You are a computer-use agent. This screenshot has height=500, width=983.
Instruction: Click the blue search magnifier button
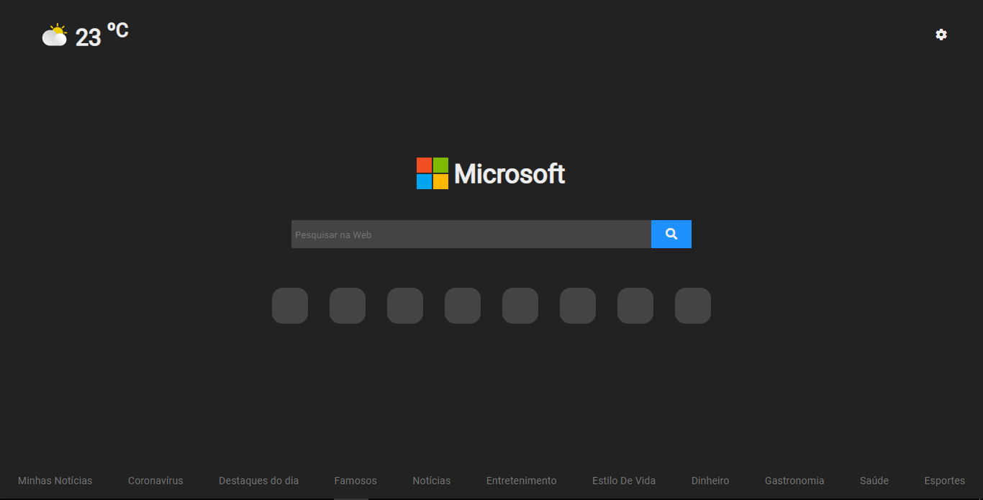[x=671, y=234]
